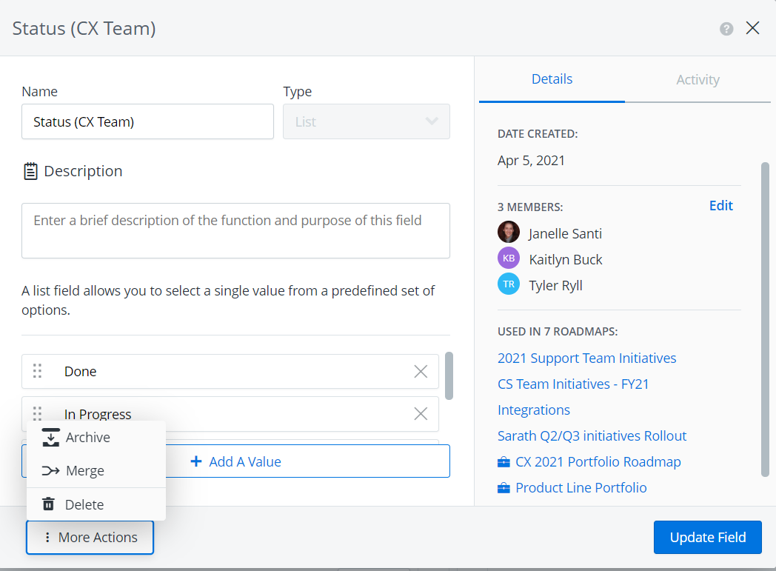
Task: Click the help question mark icon
Action: point(726,29)
